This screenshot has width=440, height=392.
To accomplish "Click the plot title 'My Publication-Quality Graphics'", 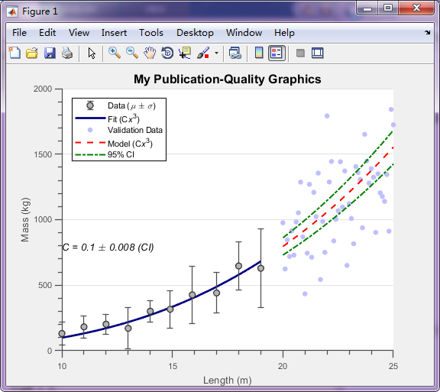I will coord(228,79).
